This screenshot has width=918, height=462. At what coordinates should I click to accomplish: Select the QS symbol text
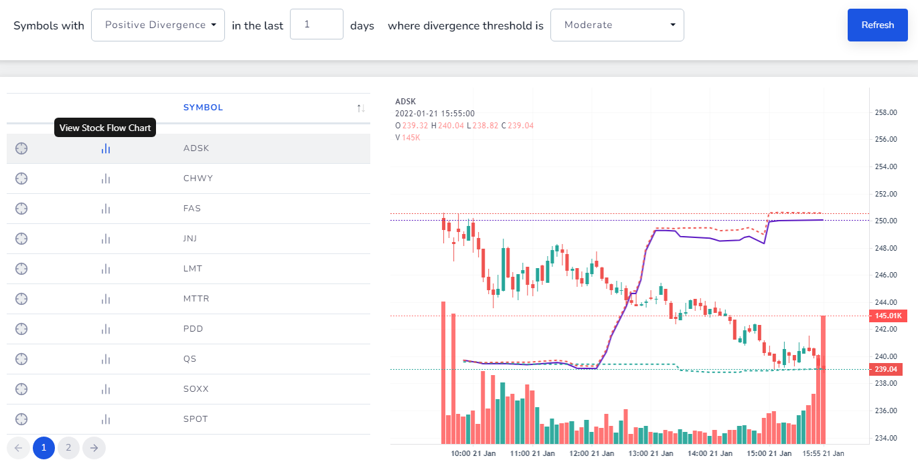click(x=190, y=359)
